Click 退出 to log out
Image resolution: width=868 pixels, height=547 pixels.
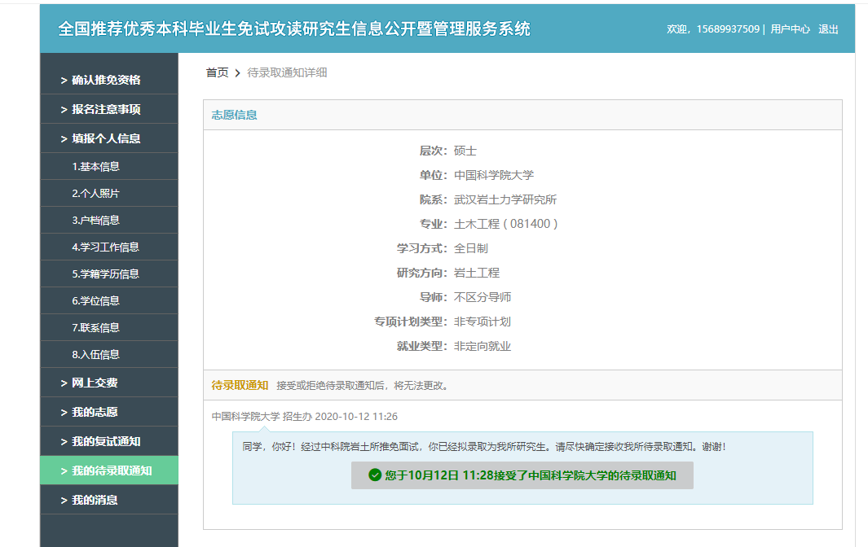point(828,29)
